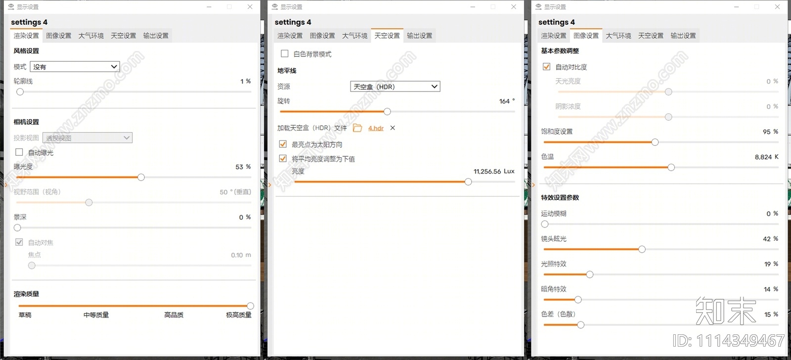Screen dimensions: 791x360
Task: Click 暗角特效 slider handle at 14%
Action: tap(578, 300)
